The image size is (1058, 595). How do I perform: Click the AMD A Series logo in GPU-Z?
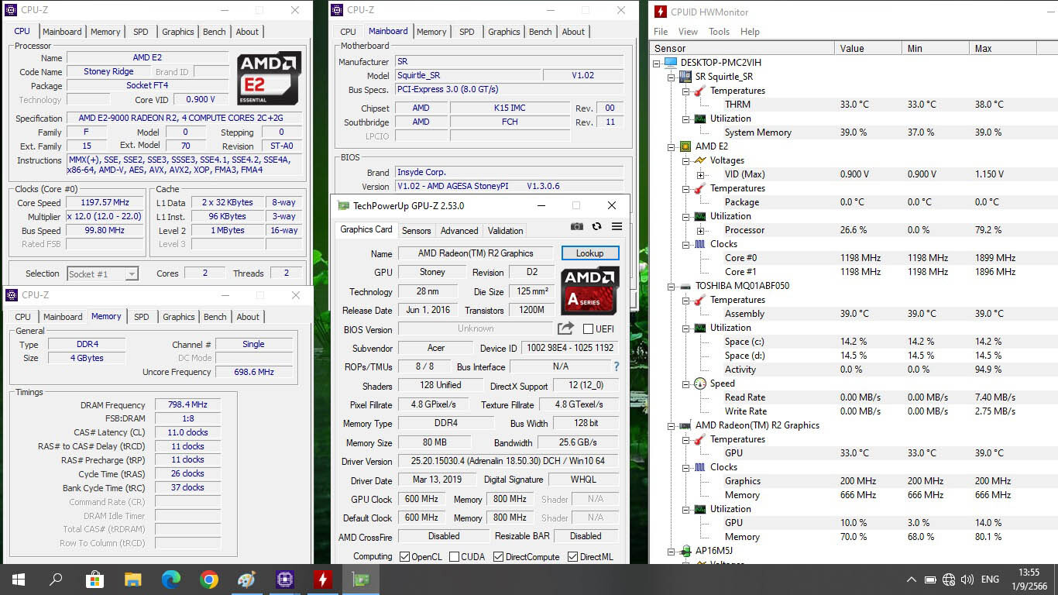[x=590, y=291]
